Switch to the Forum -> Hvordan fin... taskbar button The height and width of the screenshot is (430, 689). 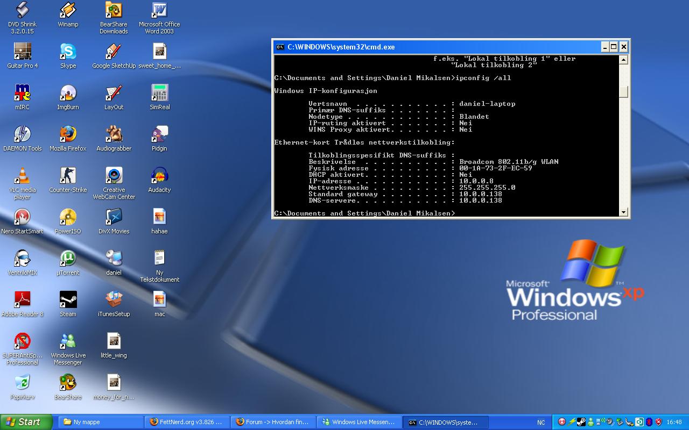click(273, 422)
